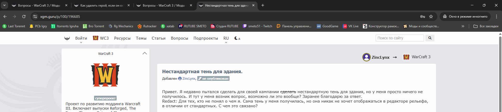
Task: Toggle dark theme moon icon
Action: tap(237, 38)
